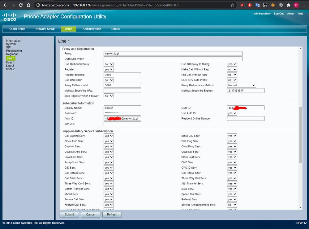Expand the Proxy Redundancy Method dropdown
This screenshot has height=229, width=309.
point(241,85)
